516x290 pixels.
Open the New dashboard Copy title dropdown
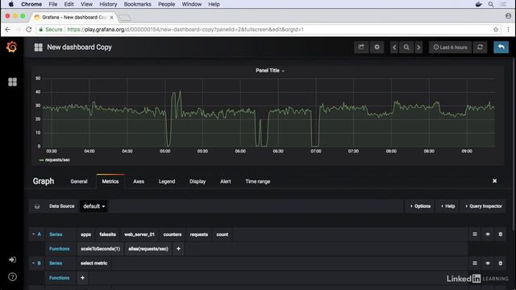(79, 48)
